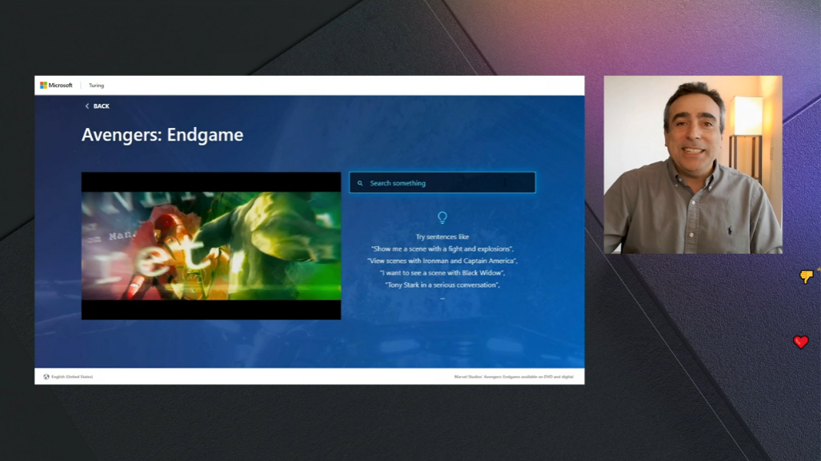Click the back chevron arrow icon

[87, 106]
